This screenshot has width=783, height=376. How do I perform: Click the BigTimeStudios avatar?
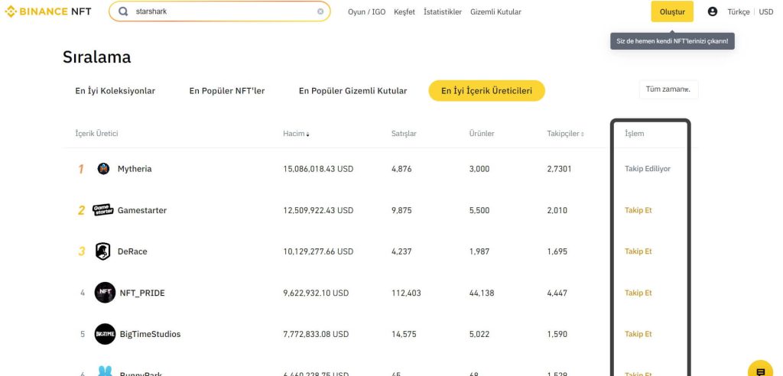(105, 334)
